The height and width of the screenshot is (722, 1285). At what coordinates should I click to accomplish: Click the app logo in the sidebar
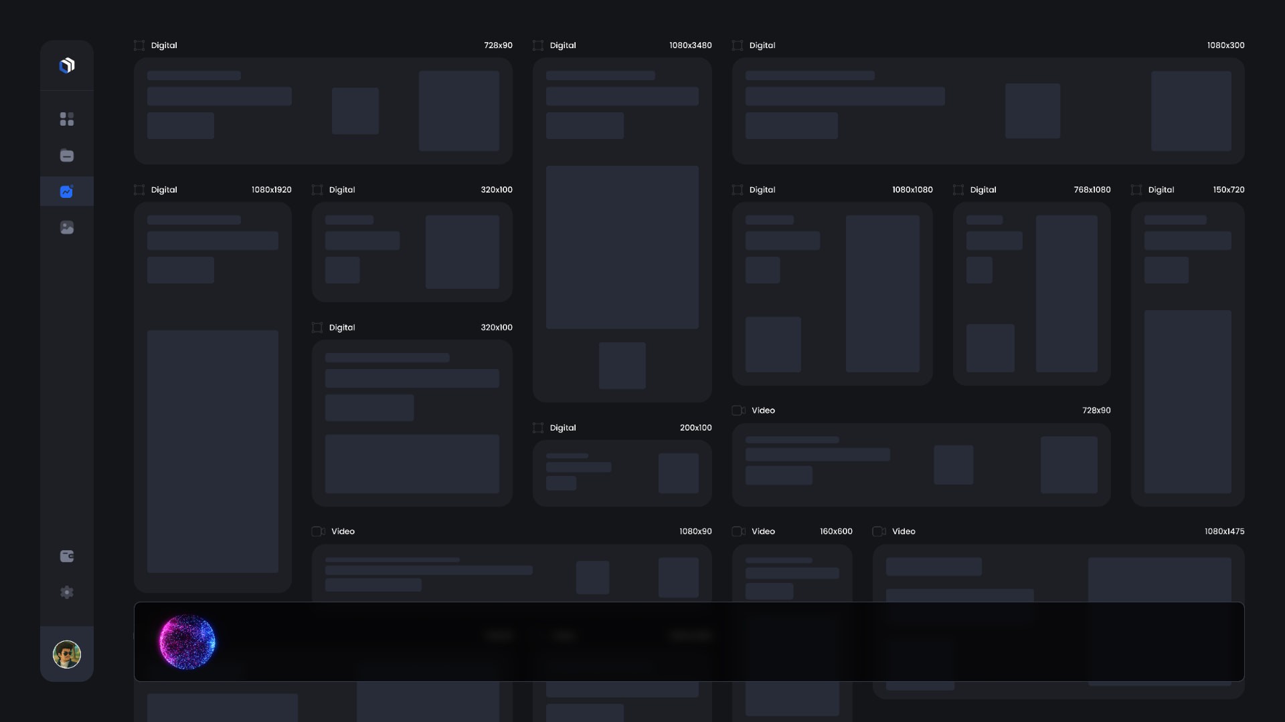tap(67, 66)
